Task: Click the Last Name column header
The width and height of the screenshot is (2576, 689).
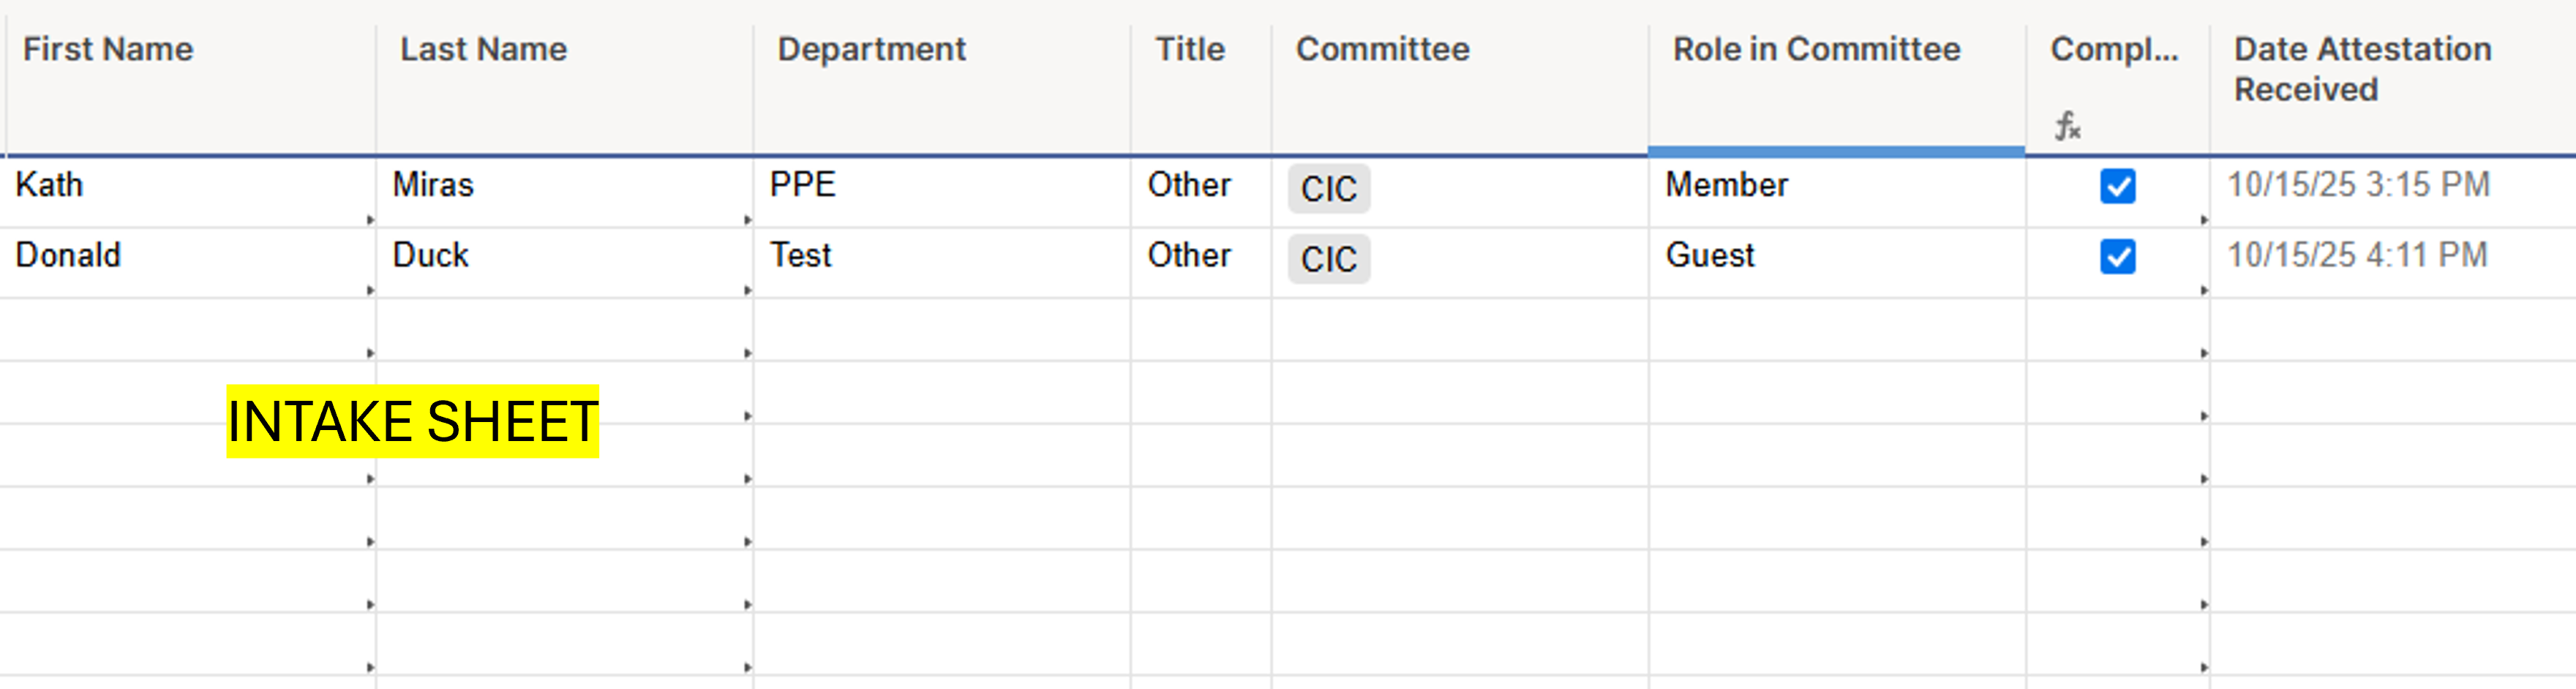Action: [x=483, y=49]
